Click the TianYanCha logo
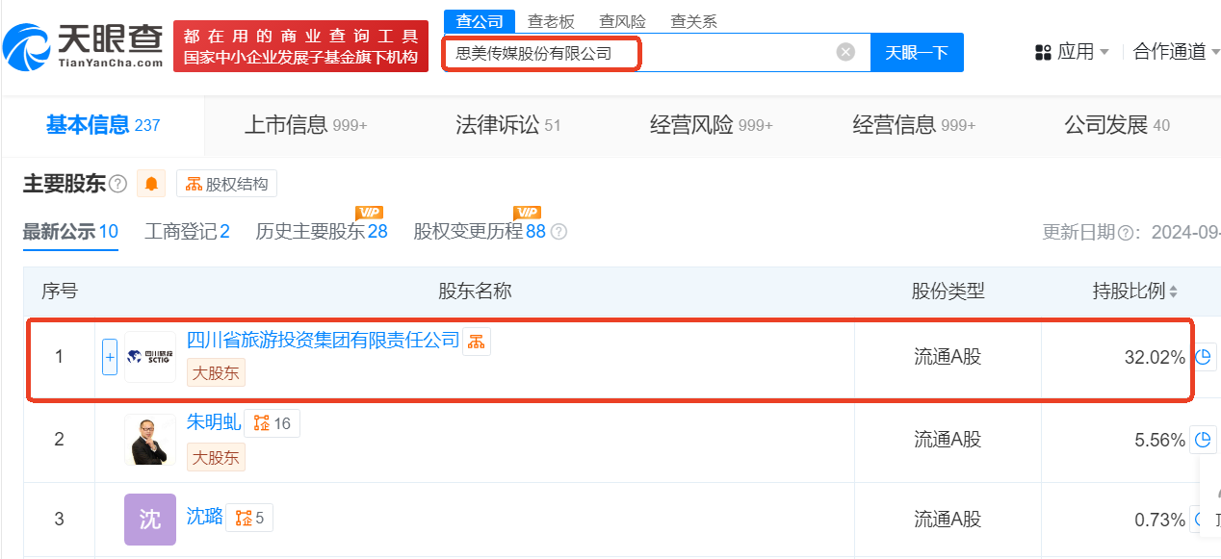The height and width of the screenshot is (559, 1221). tap(83, 46)
